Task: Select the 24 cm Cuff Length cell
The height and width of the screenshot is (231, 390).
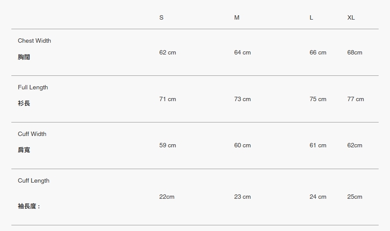Action: 318,197
